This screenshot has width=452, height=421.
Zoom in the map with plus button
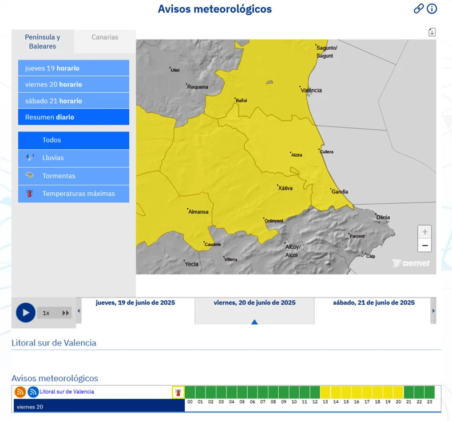[x=425, y=232]
